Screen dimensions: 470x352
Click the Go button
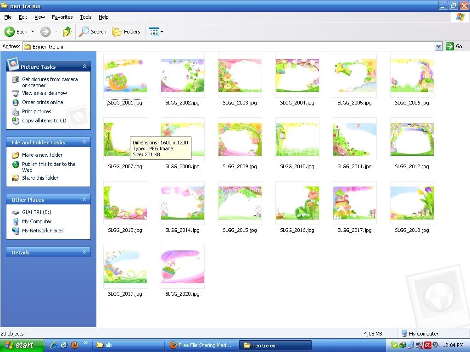click(x=454, y=46)
